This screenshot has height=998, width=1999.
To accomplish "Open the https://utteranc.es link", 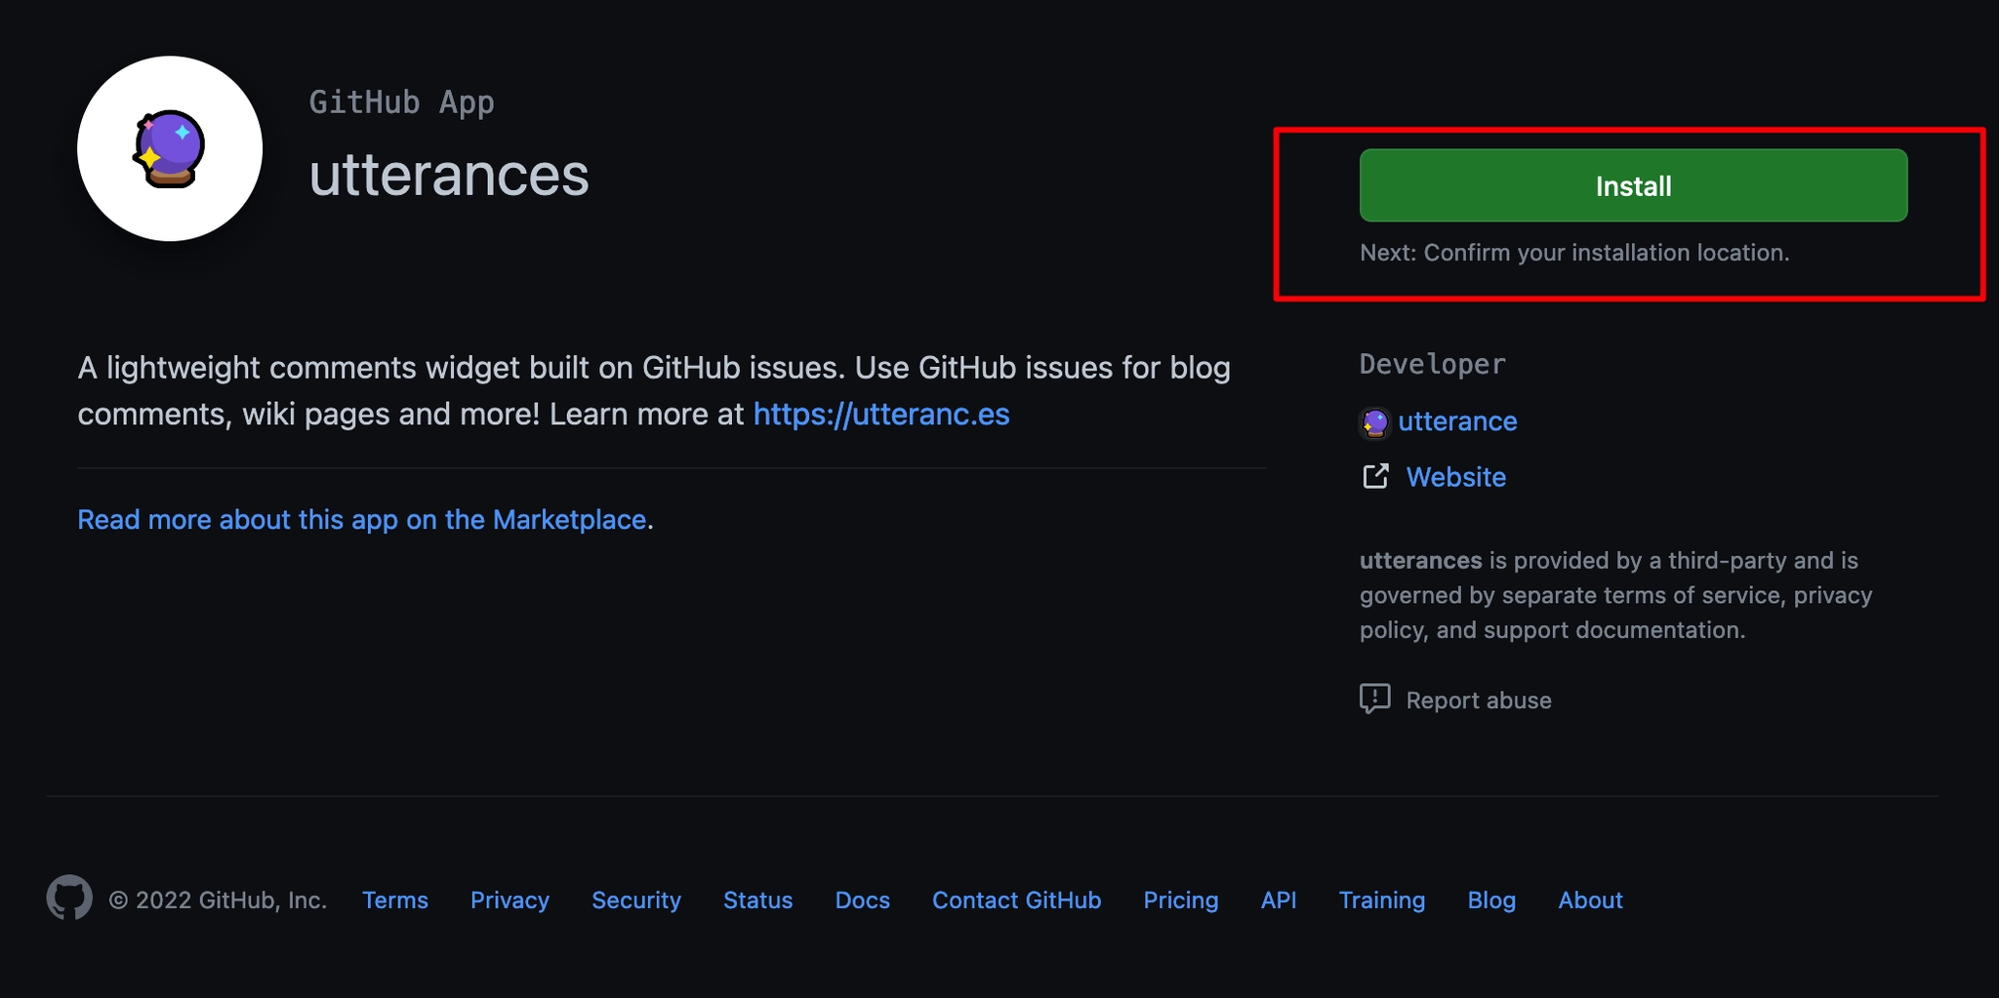I will click(881, 414).
